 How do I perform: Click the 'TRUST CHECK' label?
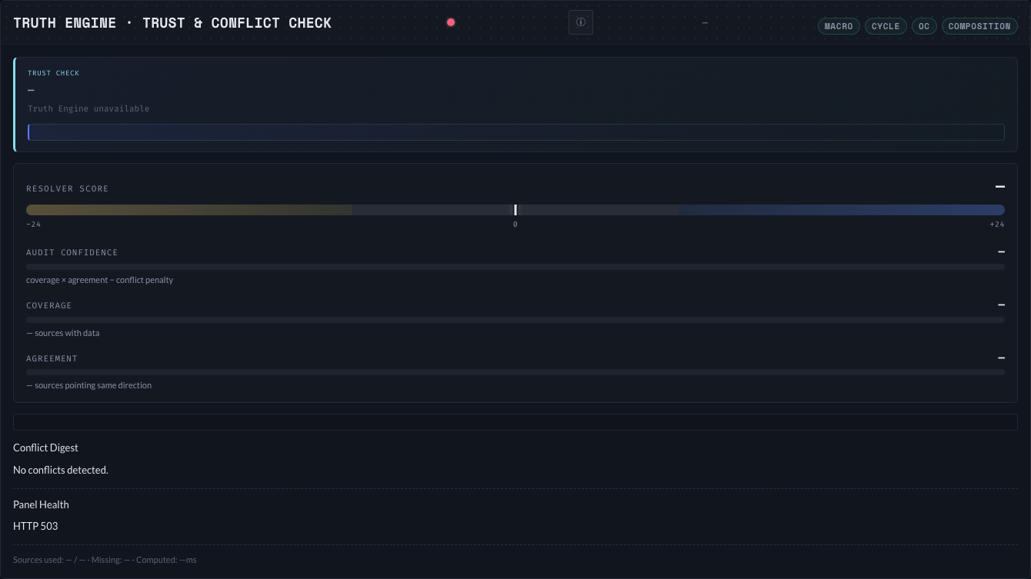[54, 73]
